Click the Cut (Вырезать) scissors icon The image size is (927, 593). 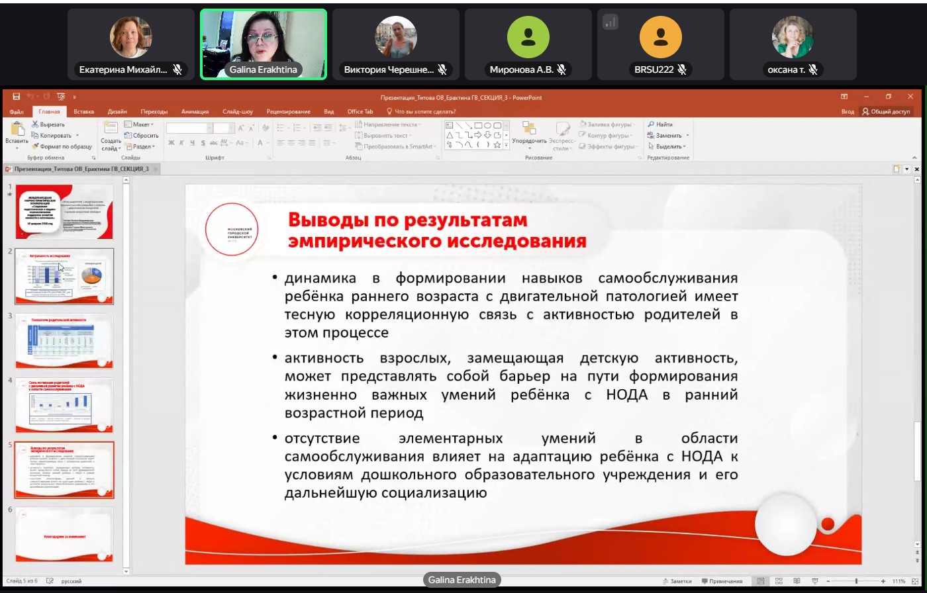pyautogui.click(x=35, y=124)
